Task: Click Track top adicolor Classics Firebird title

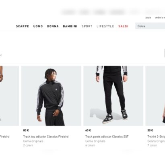Action: 46,136
